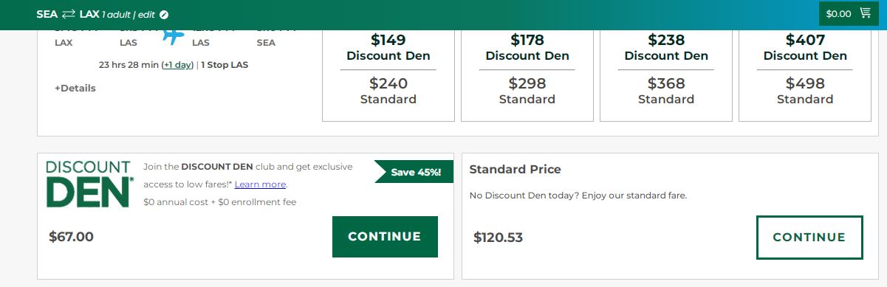The height and width of the screenshot is (287, 887).
Task: Click the $0.00 cart total button
Action: point(849,14)
